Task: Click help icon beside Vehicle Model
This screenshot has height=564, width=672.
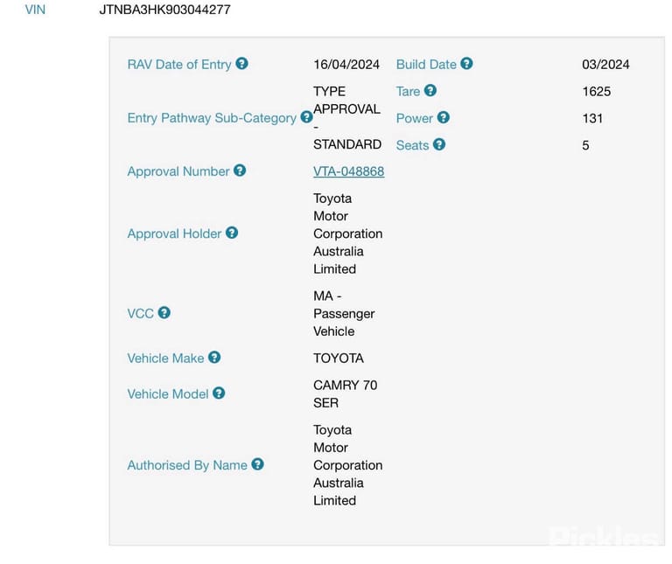Action: (x=219, y=393)
